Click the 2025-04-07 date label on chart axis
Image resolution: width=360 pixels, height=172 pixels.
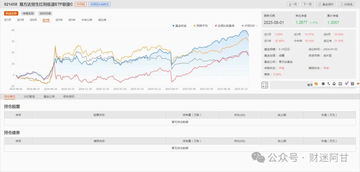click(171, 89)
